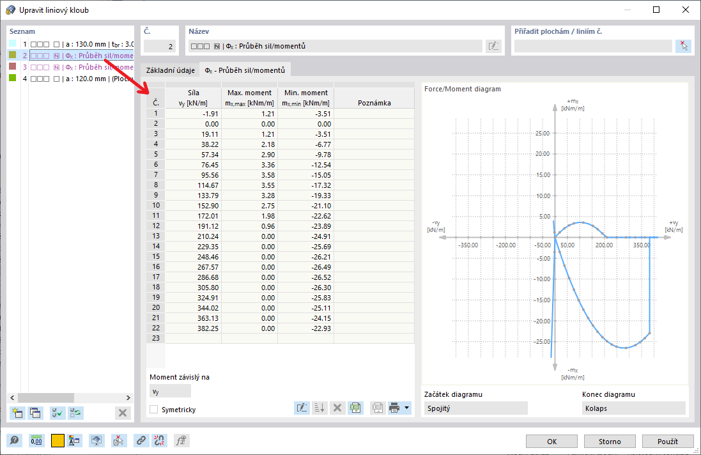Click the broken link unlink icon
This screenshot has height=455, width=701.
click(x=158, y=441)
